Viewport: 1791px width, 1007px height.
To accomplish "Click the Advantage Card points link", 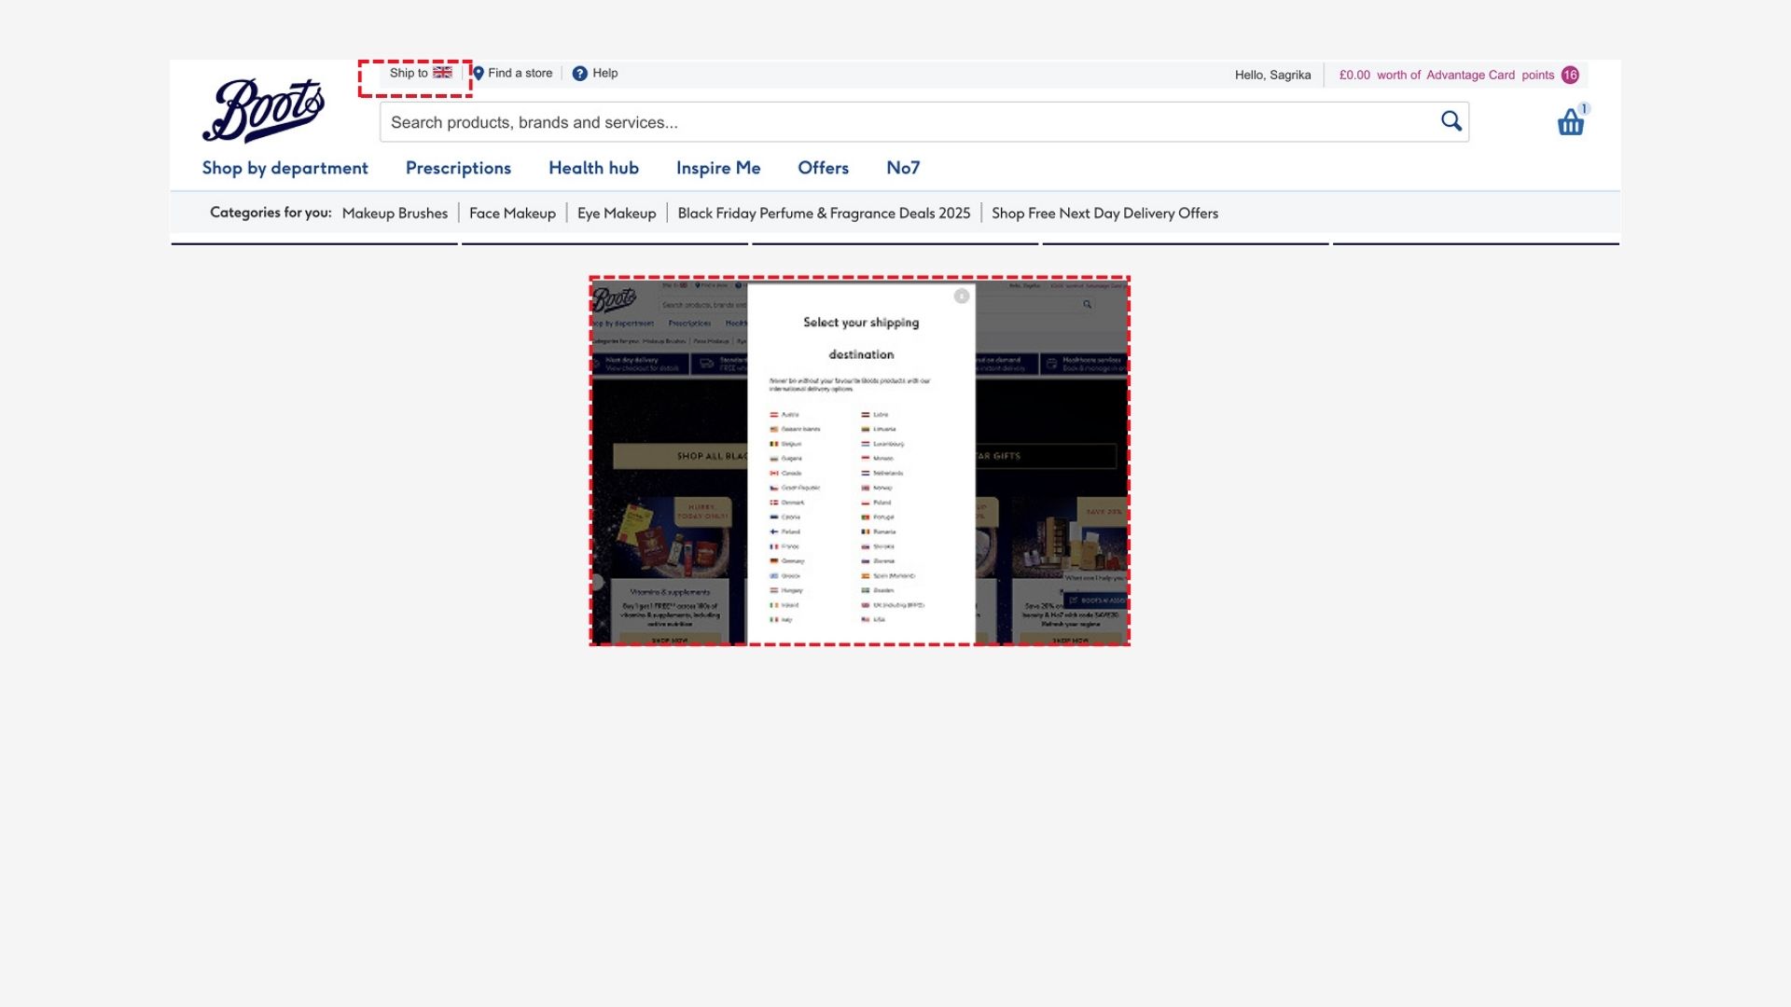I will coord(1447,75).
